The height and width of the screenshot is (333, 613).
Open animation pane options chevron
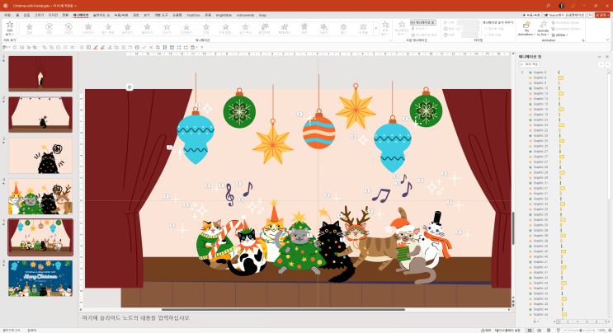pos(599,57)
